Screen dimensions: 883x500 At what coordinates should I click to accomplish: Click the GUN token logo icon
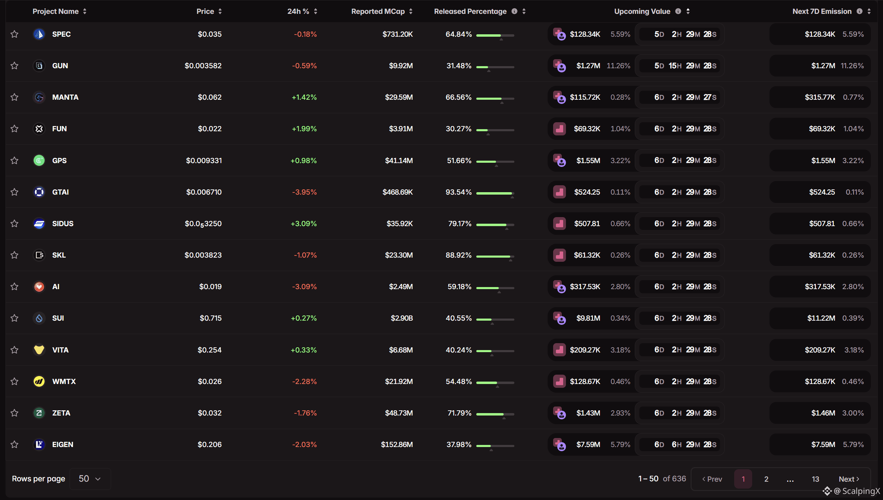(x=39, y=66)
